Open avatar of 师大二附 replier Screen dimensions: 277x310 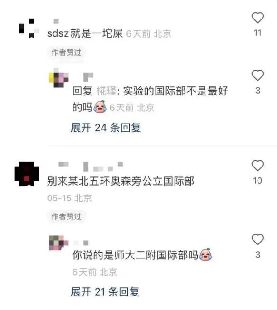click(58, 243)
